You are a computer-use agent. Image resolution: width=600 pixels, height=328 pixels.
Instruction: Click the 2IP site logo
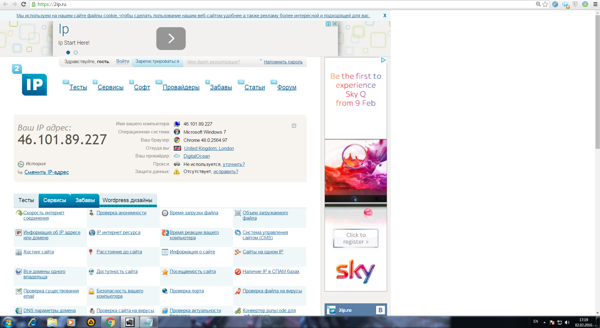[30, 80]
